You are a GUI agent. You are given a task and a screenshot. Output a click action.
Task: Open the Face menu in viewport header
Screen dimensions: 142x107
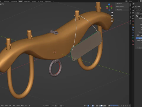point(26,106)
